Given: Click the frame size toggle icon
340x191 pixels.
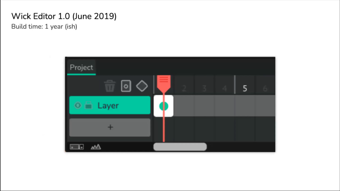Looking at the screenshot, I should pos(77,147).
